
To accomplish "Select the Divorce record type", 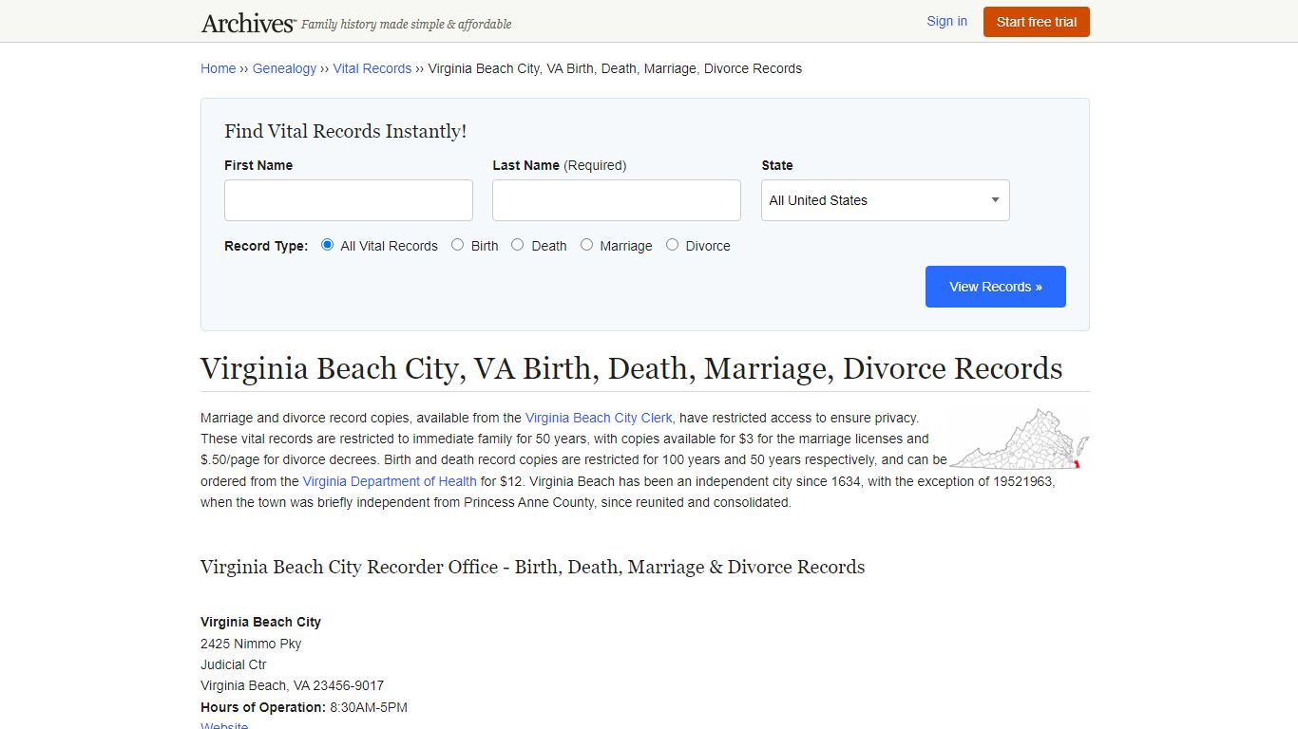I will [x=673, y=245].
